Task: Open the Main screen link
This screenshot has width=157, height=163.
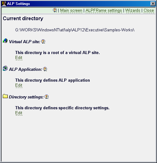Action: pyautogui.click(x=71, y=10)
